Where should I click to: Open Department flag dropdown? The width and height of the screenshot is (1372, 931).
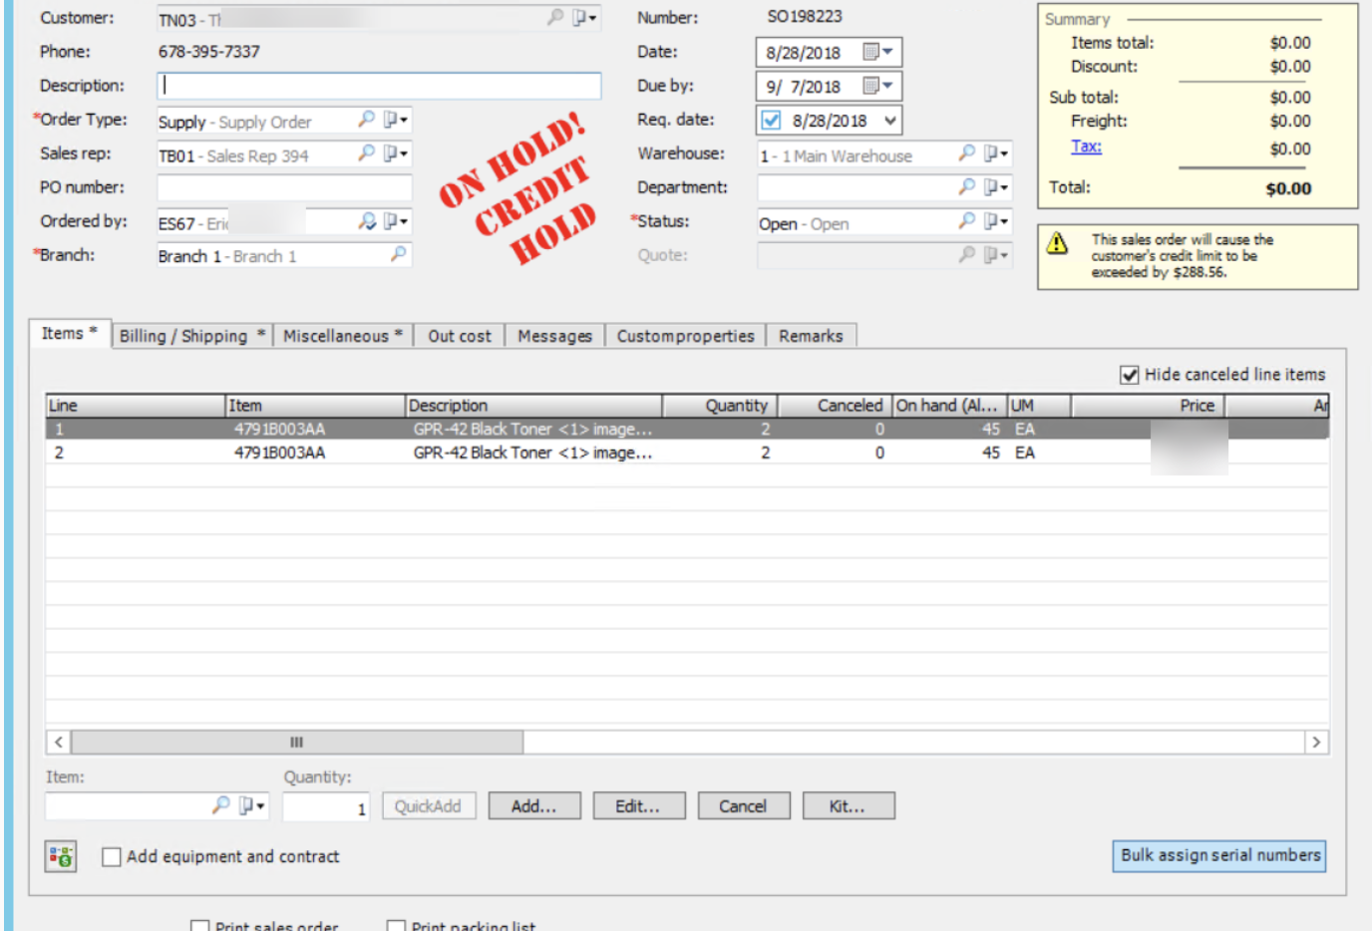[x=996, y=186]
